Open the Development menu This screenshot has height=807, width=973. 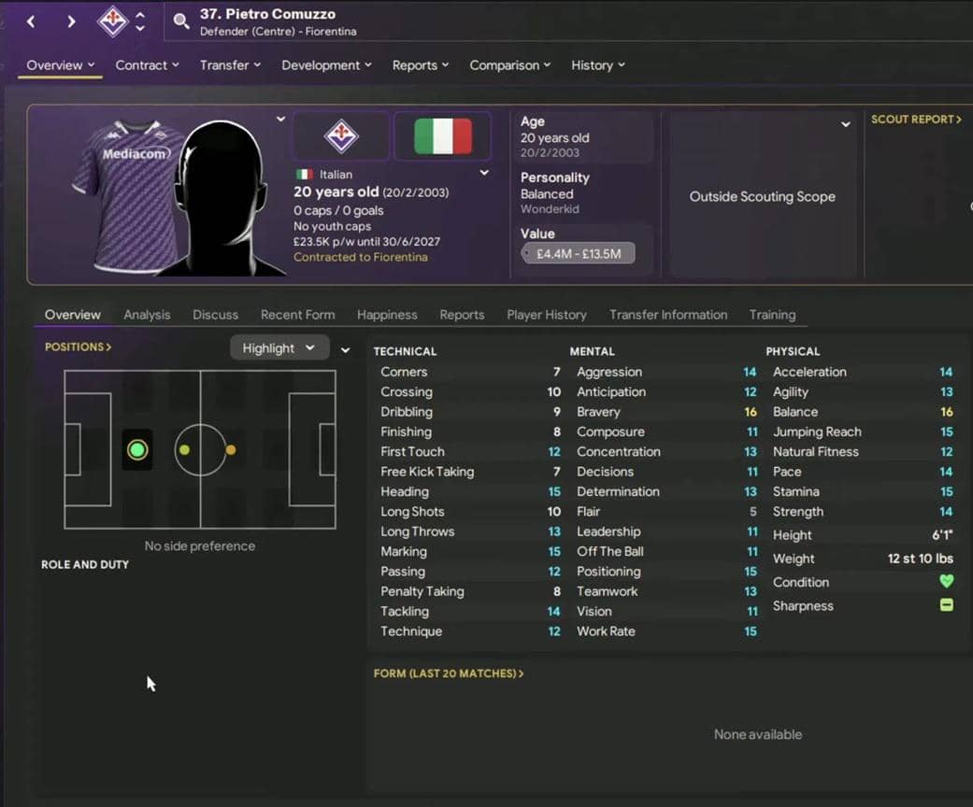pyautogui.click(x=326, y=65)
